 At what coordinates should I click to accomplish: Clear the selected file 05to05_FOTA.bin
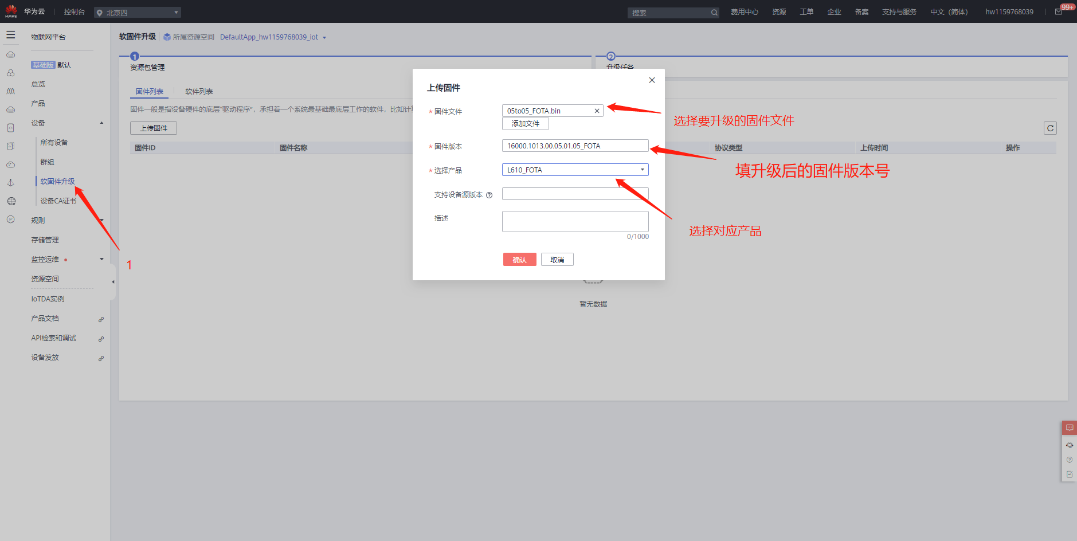597,111
